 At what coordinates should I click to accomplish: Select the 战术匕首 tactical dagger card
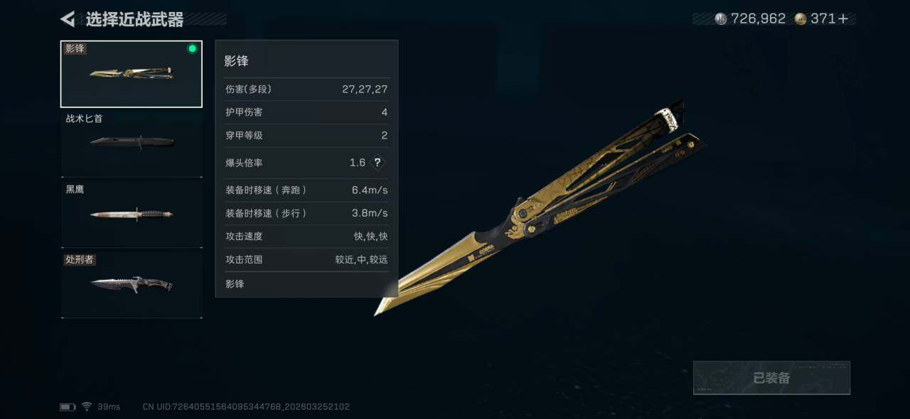coord(132,143)
